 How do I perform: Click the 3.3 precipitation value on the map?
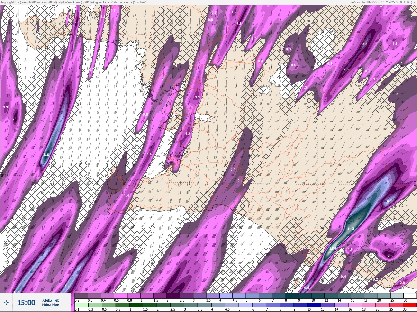[365, 44]
